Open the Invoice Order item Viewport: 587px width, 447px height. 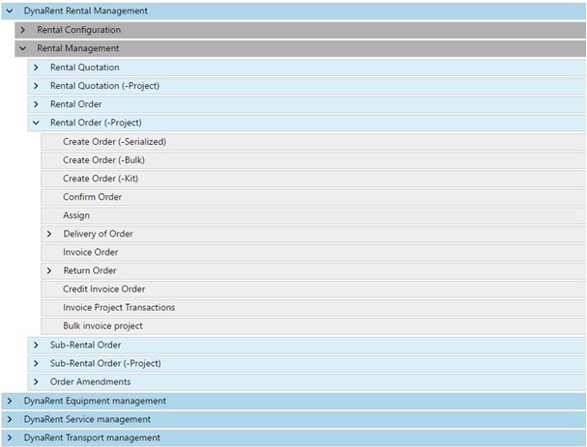(x=90, y=252)
